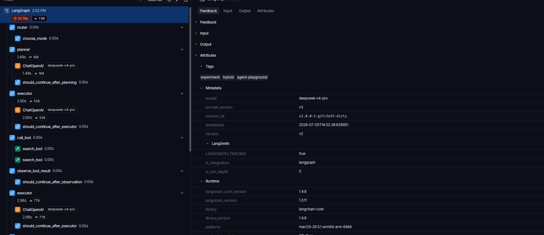The width and height of the screenshot is (544, 235).
Task: Click the ChatOpenAI icon with 779 tokens
Action: [x=18, y=210]
